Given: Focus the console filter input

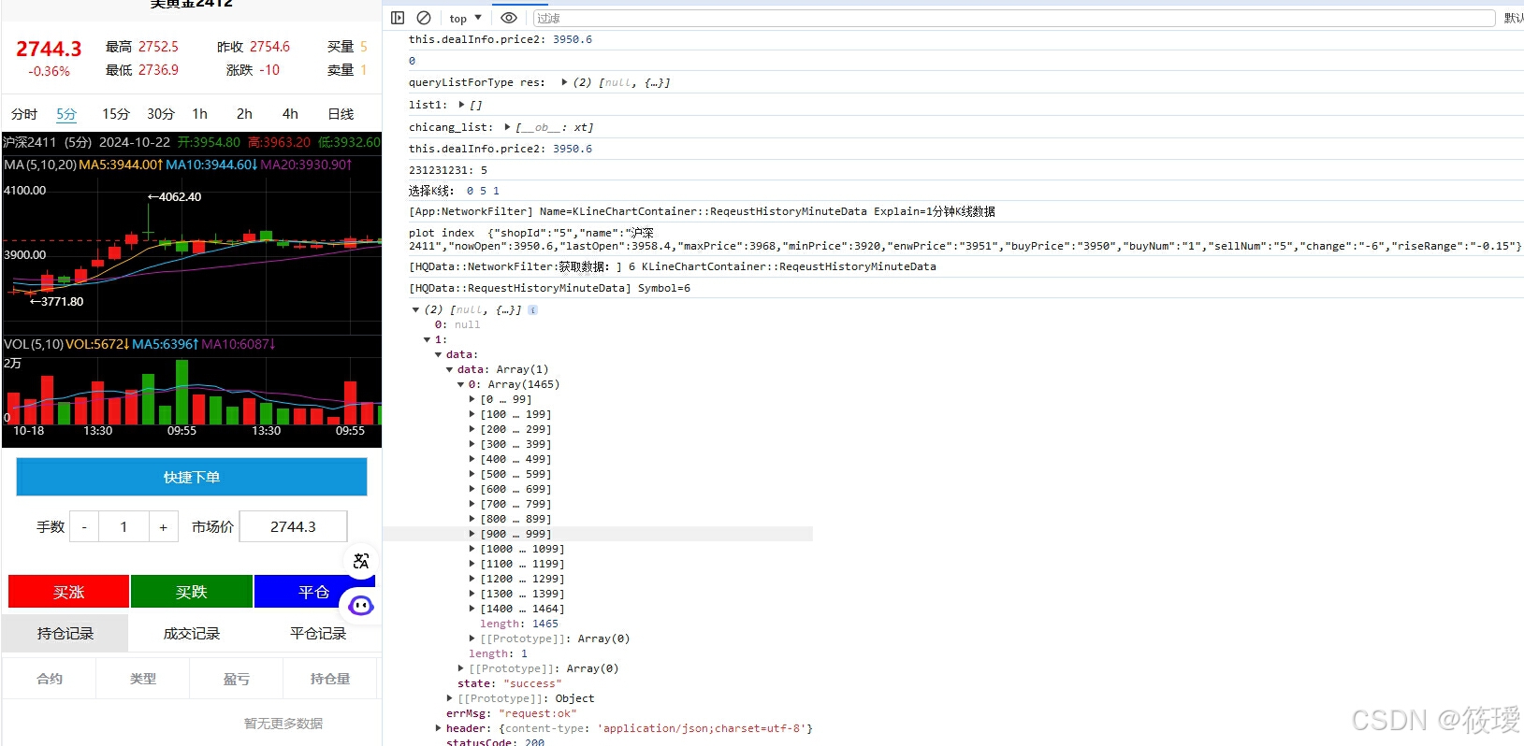Looking at the screenshot, I should [x=1014, y=18].
